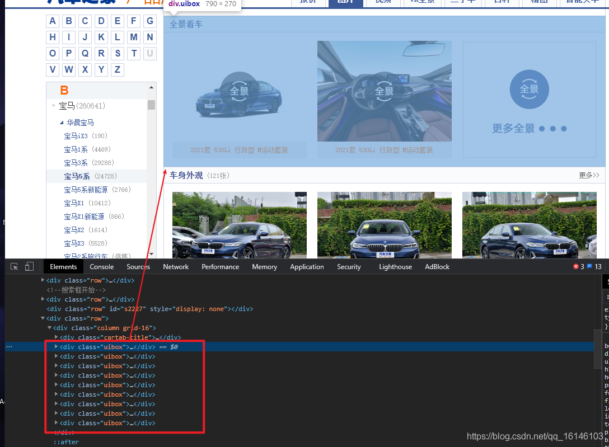Select the 搜索框开始 HTML comment line
609x447 pixels.
point(76,290)
